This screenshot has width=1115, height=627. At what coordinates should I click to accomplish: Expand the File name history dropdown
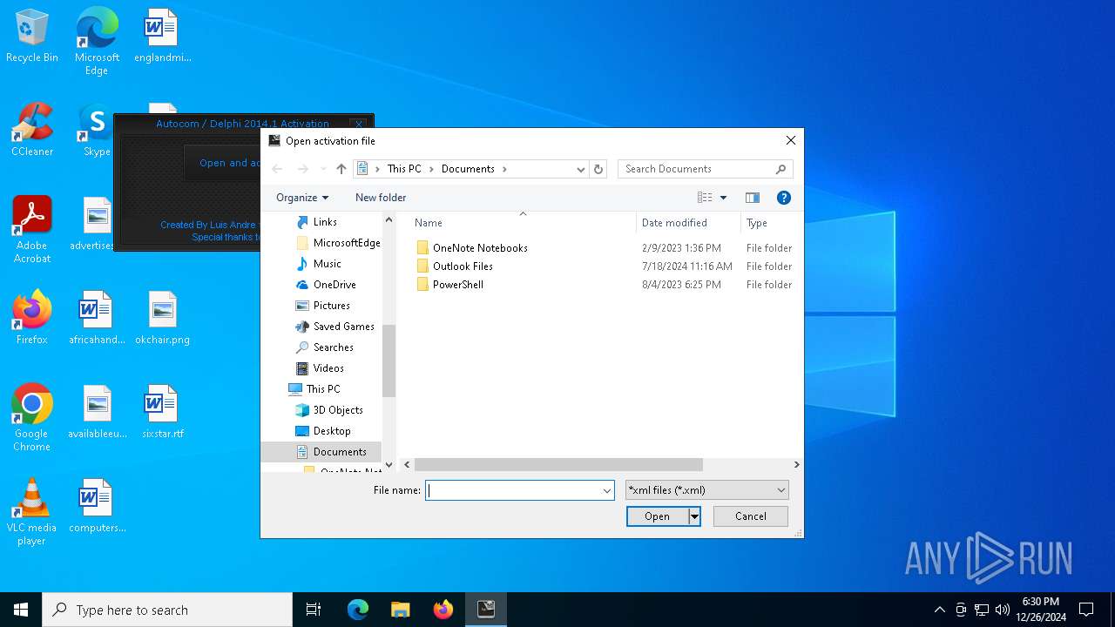[607, 490]
